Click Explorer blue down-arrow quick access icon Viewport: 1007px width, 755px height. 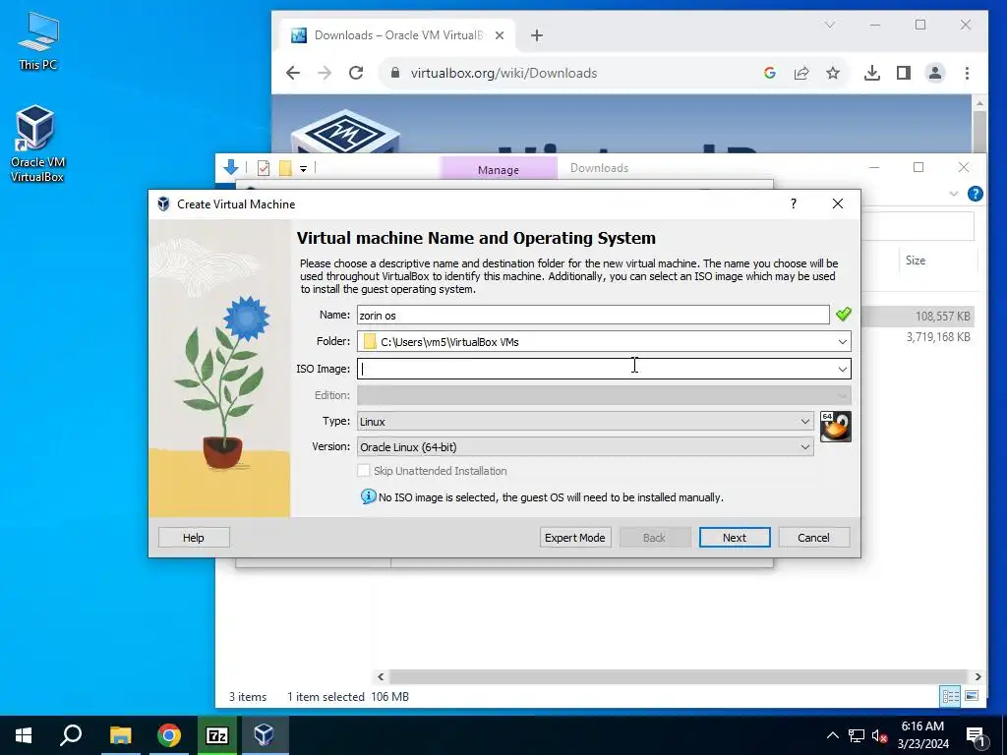tap(230, 167)
